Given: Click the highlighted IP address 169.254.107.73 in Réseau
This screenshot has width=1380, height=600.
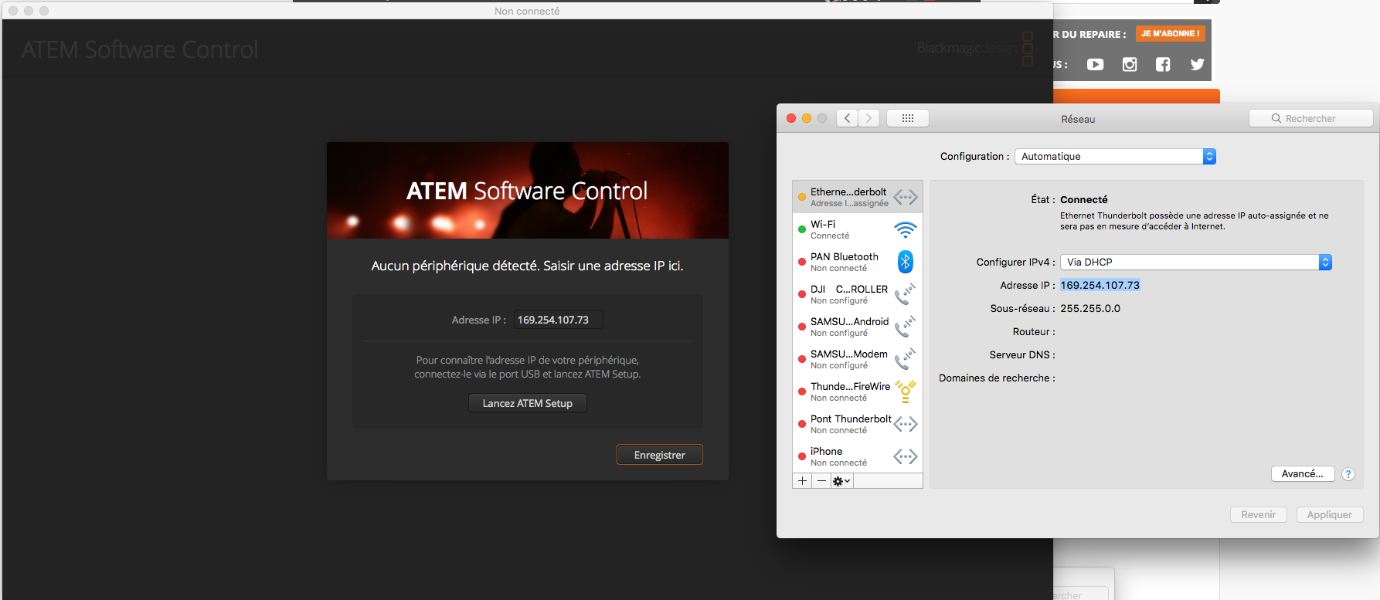Looking at the screenshot, I should coord(1100,285).
